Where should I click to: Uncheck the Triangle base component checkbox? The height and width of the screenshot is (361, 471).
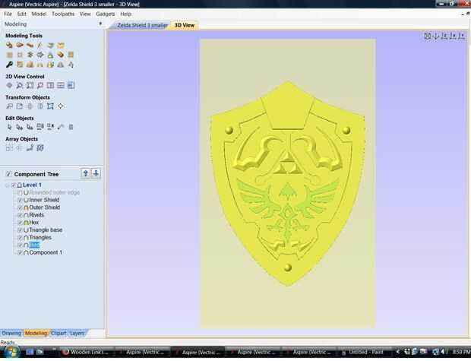[x=20, y=230]
